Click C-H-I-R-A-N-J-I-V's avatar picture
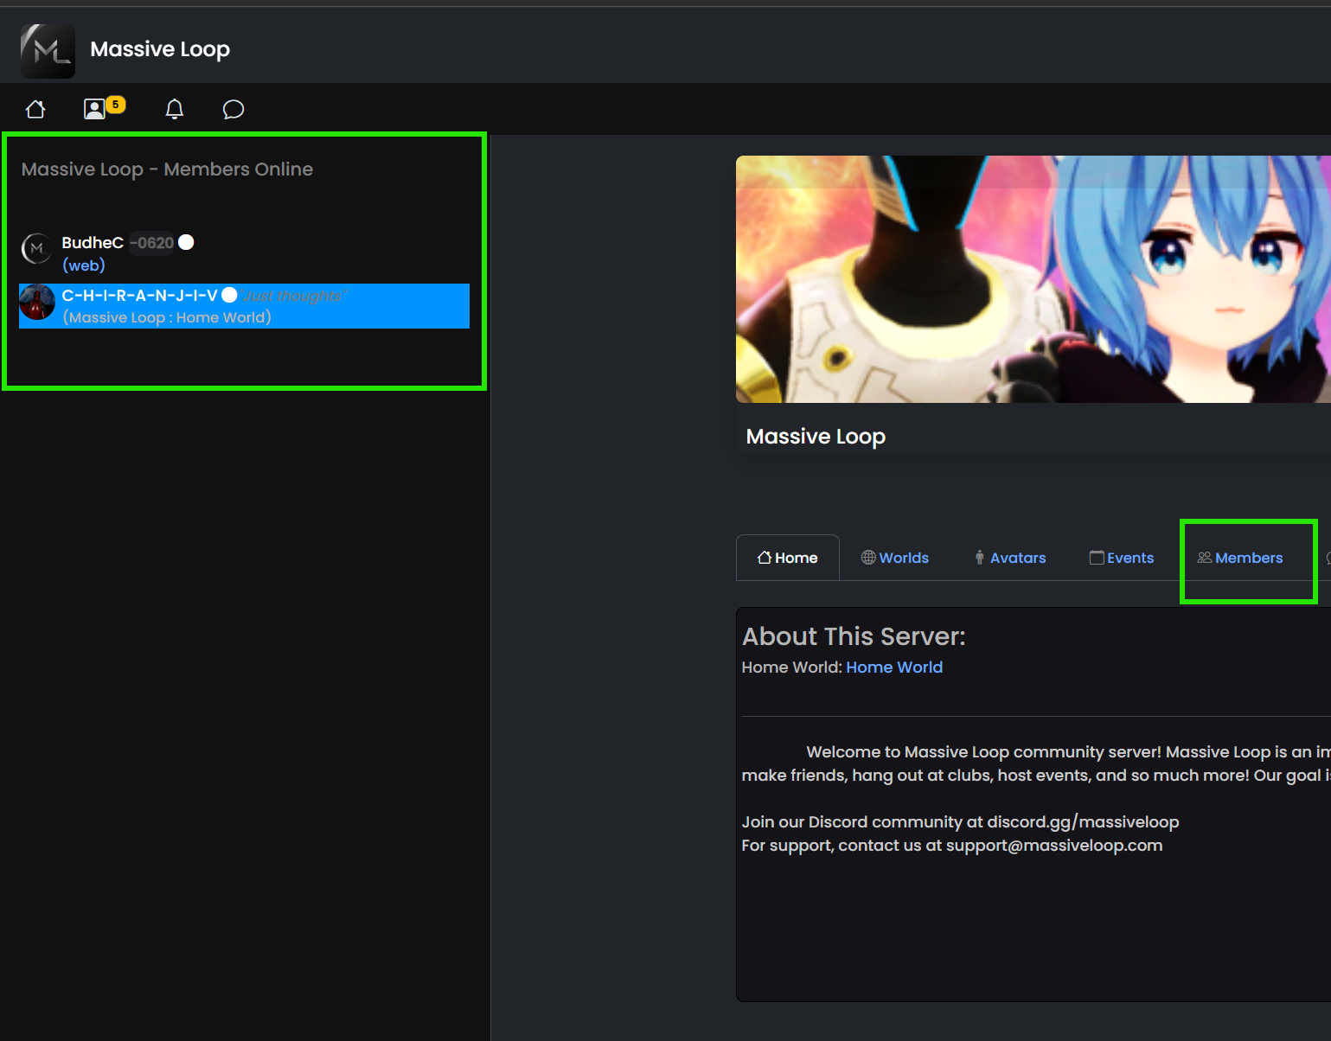 pos(37,302)
